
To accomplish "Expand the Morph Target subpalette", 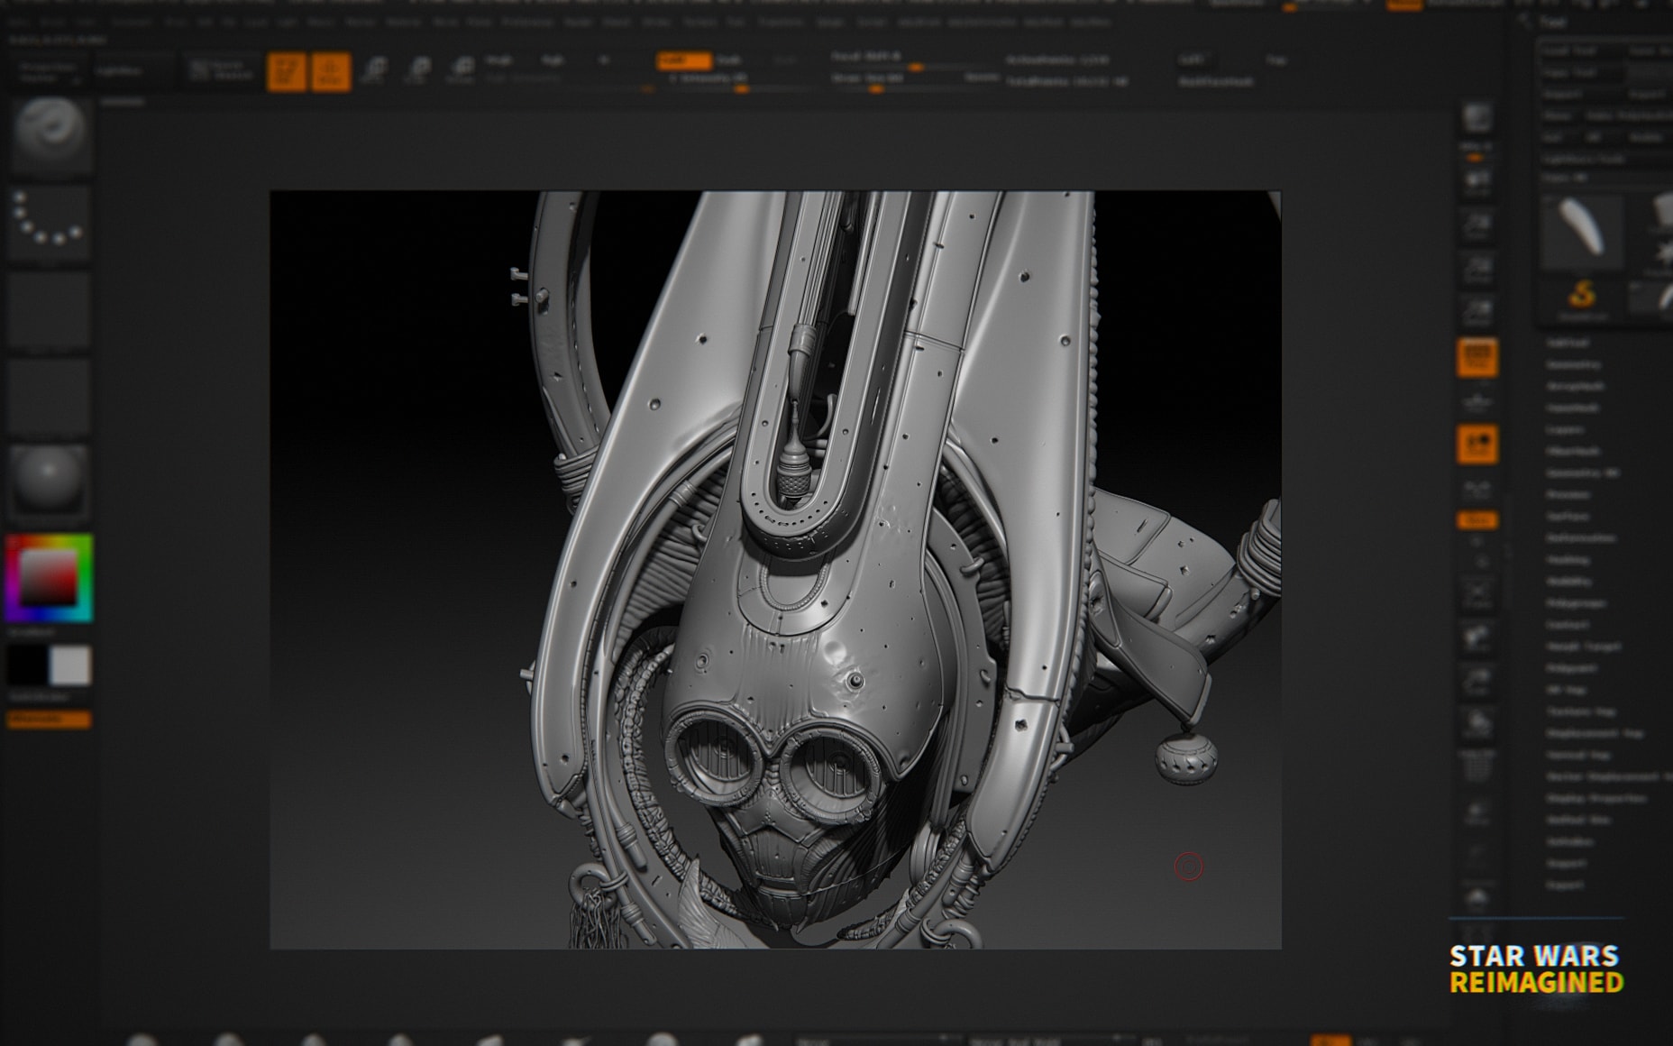I will [1584, 647].
